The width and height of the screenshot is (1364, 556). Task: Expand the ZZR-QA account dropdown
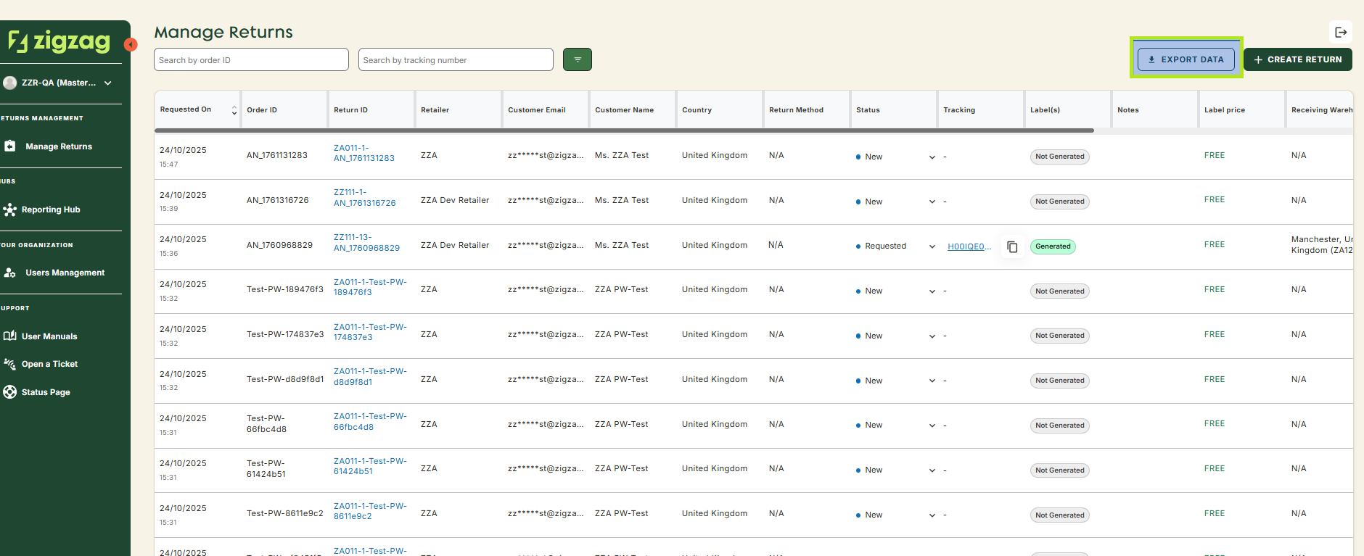pyautogui.click(x=107, y=83)
